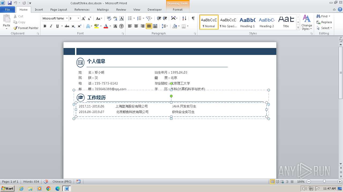Image resolution: width=343 pixels, height=192 pixels.
Task: Click Chinese (PRC) language indicator
Action: pos(62,182)
